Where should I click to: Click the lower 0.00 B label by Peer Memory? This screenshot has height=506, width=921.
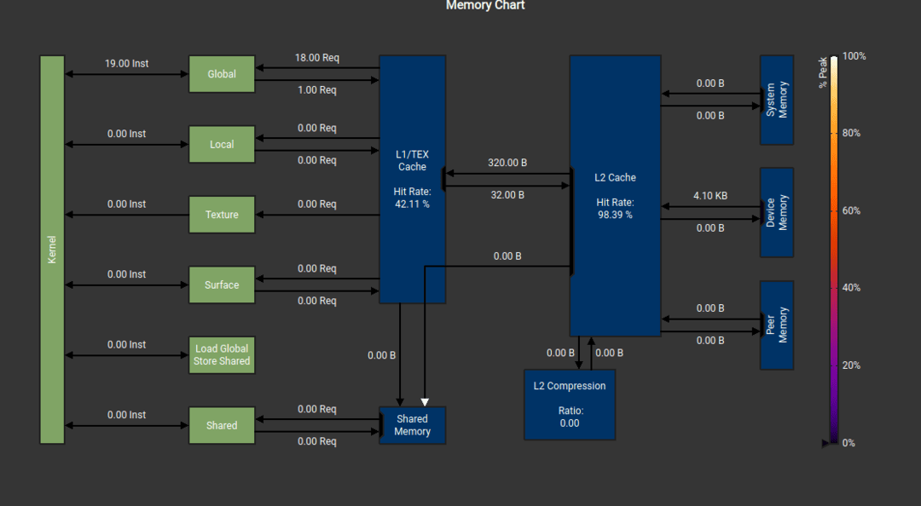pos(710,341)
